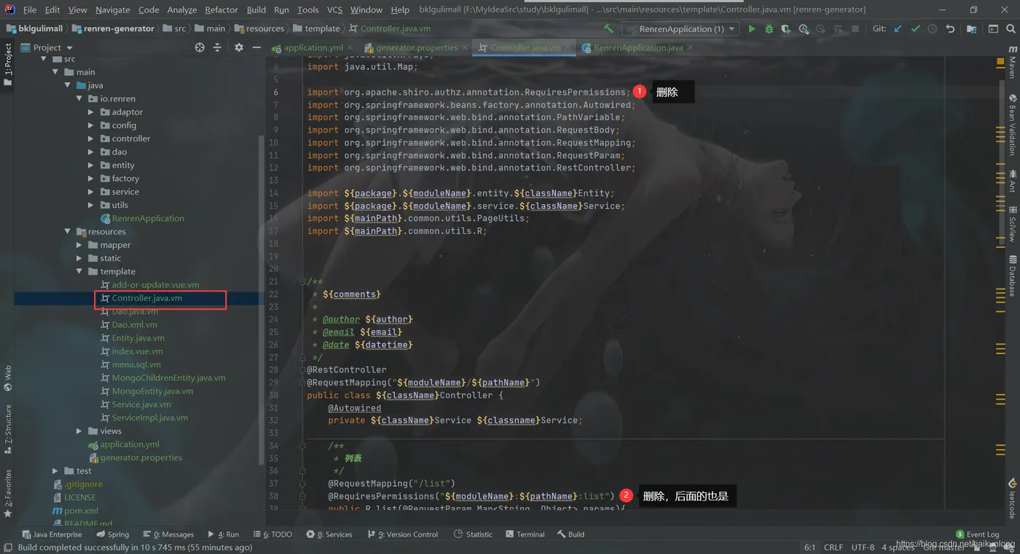Click the CRLF line separator indicator
The width and height of the screenshot is (1020, 554).
[833, 547]
